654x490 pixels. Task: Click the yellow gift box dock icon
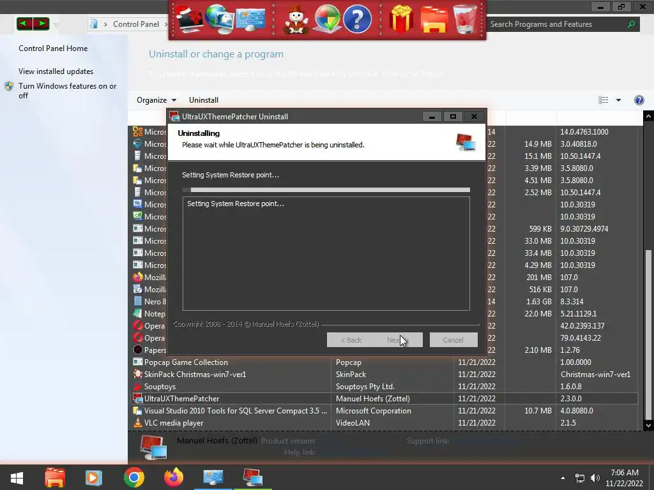(x=401, y=19)
